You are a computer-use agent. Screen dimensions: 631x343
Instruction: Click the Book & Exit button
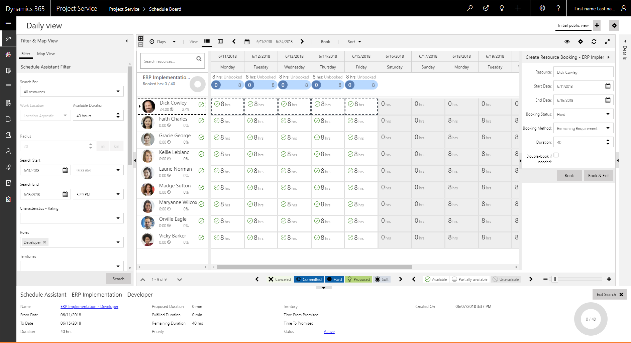point(599,175)
